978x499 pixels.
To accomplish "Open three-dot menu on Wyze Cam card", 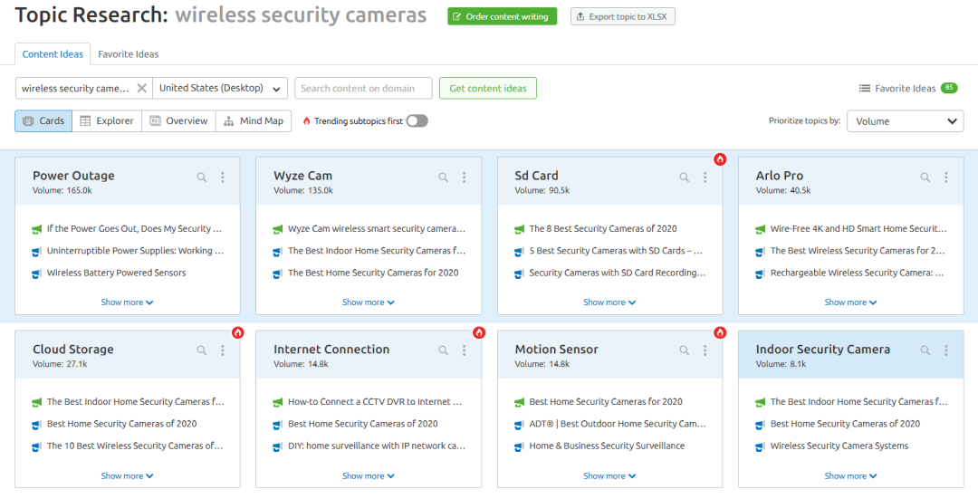I will (464, 178).
